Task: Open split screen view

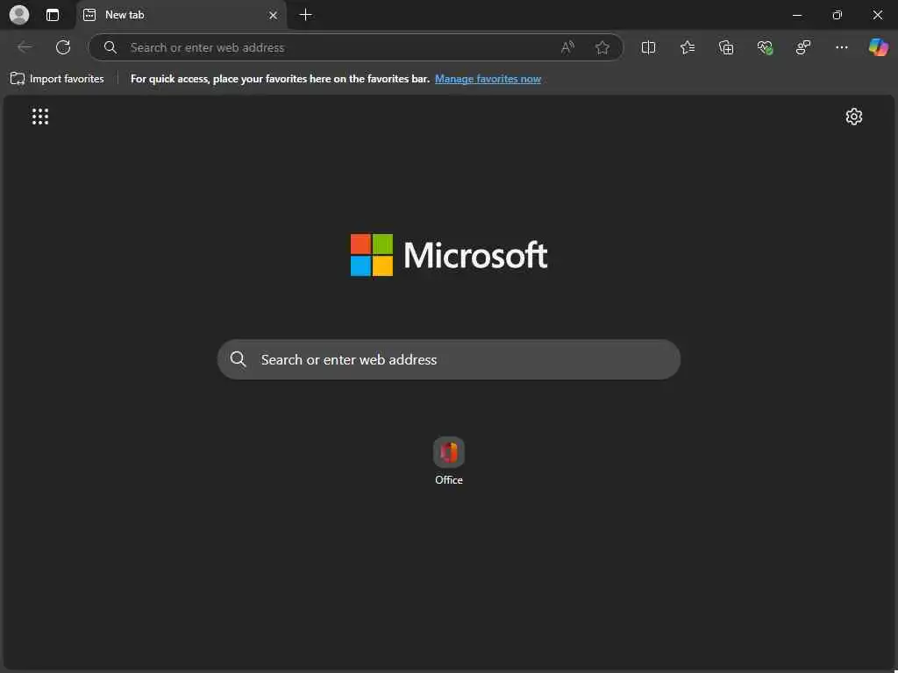Action: pos(648,47)
